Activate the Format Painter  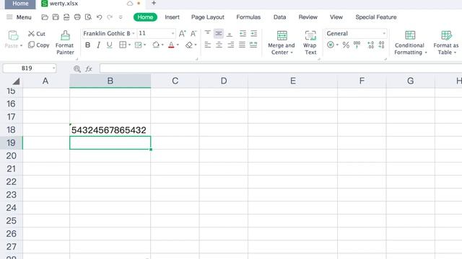(x=65, y=42)
